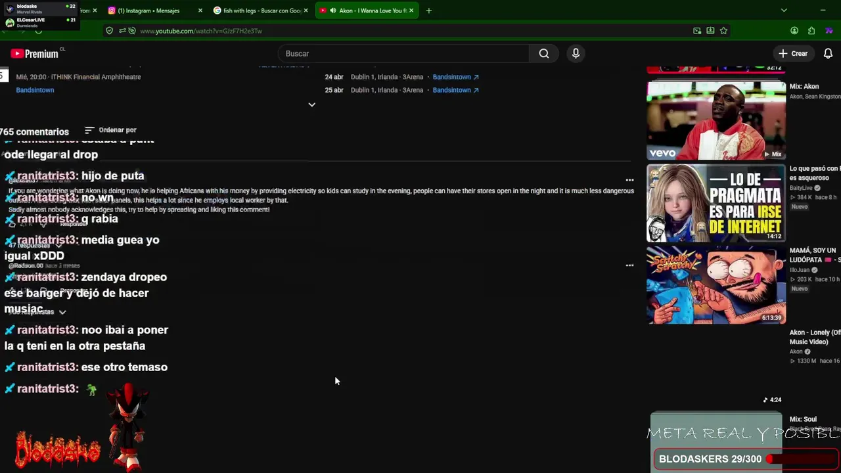
Task: Open three-dot menu on the Radson comment
Action: coord(629,265)
